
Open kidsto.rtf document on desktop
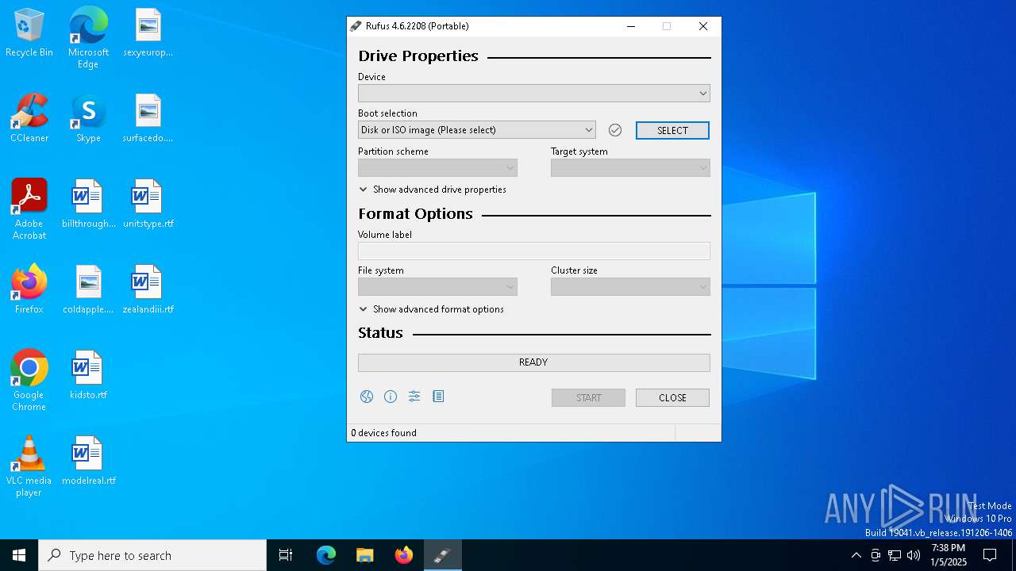tap(88, 376)
